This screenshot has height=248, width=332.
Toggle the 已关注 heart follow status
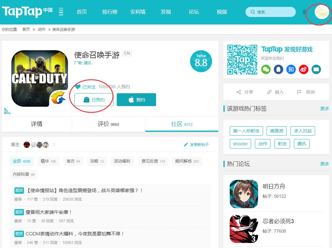point(85,87)
